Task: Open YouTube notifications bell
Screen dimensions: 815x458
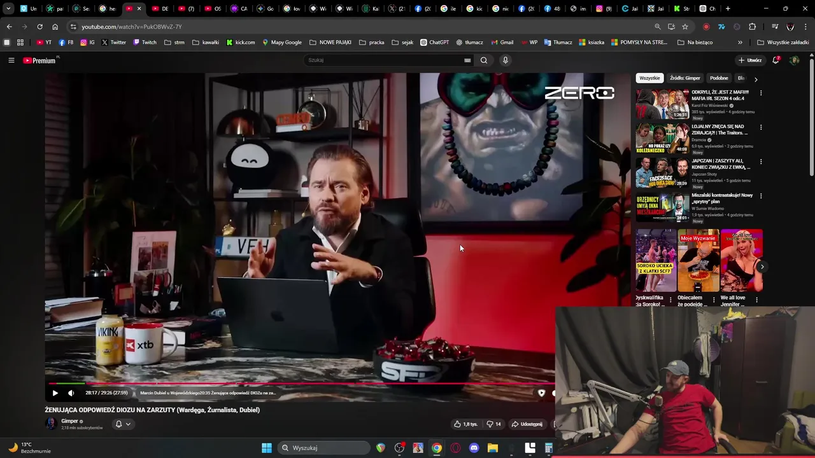Action: (x=776, y=60)
